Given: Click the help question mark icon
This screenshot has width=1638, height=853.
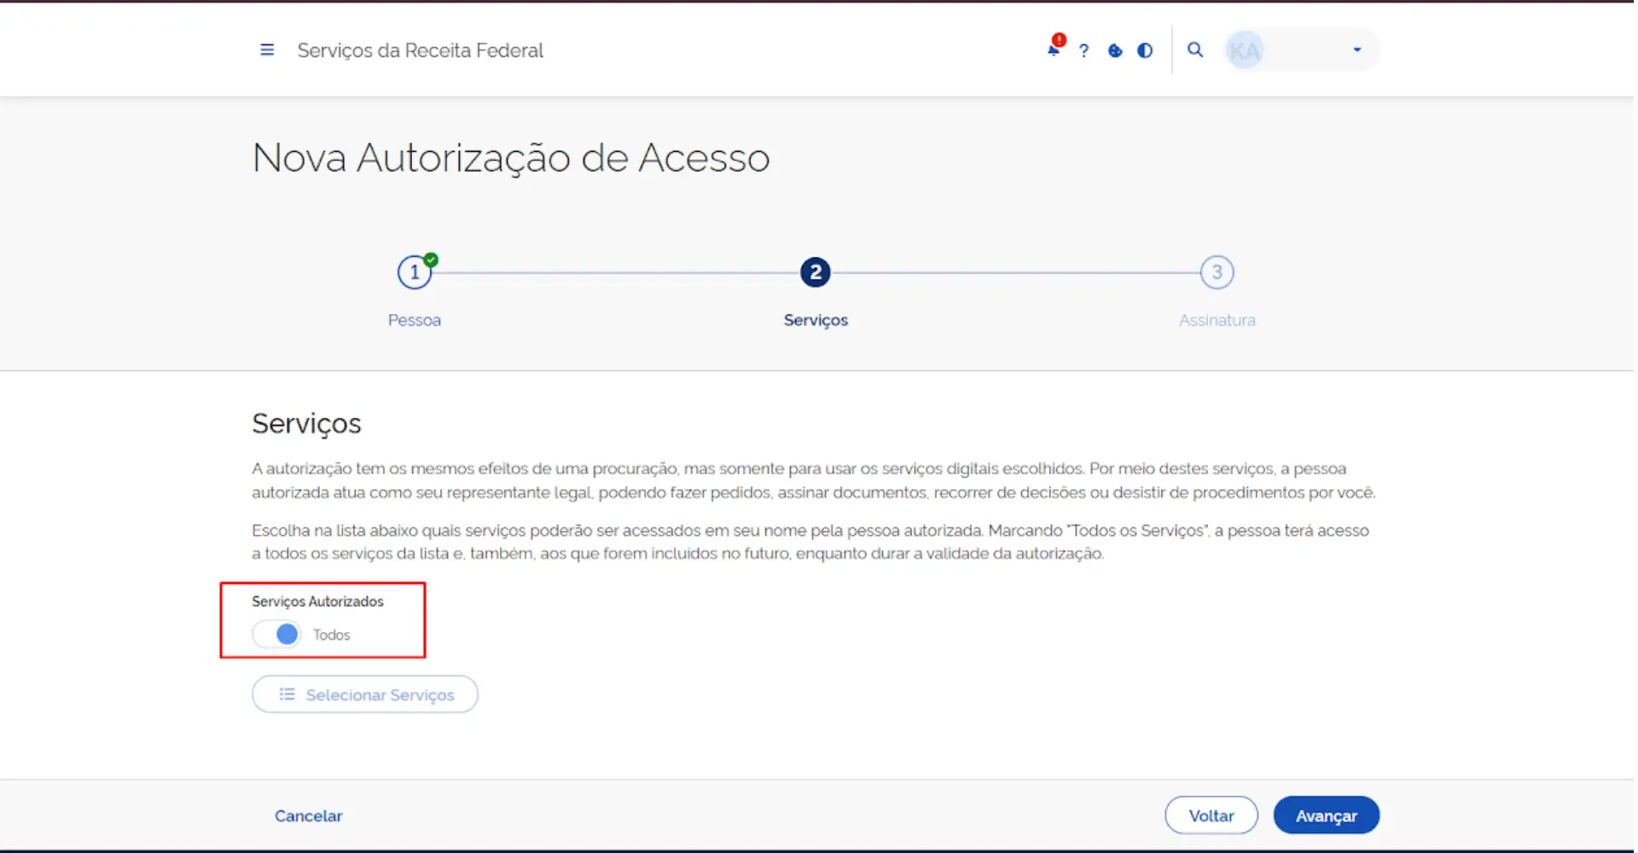Looking at the screenshot, I should (1084, 50).
